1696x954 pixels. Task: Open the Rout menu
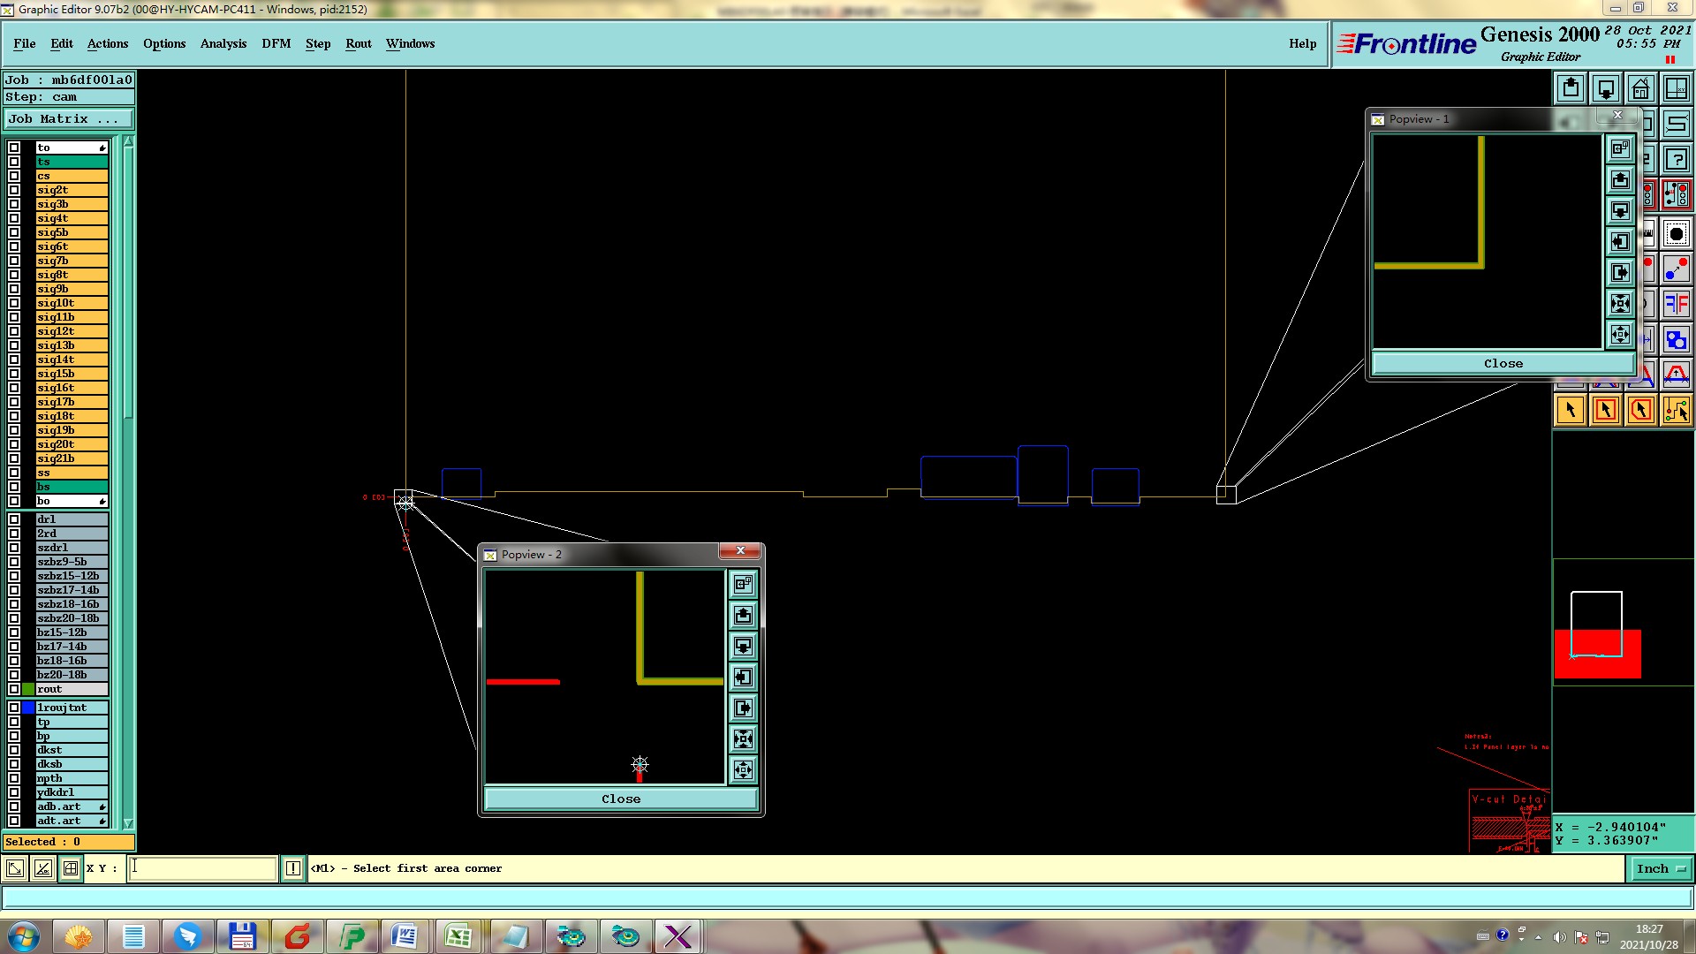click(358, 43)
